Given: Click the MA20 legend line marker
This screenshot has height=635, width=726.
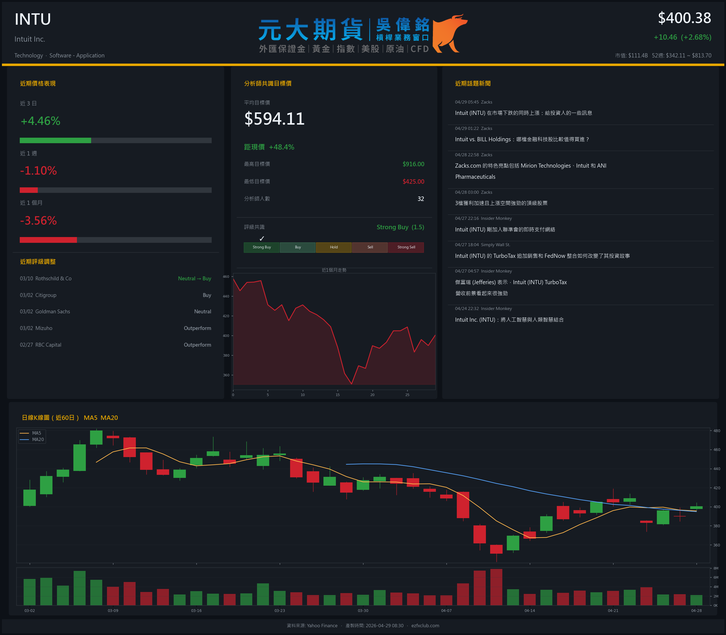Looking at the screenshot, I should (24, 439).
